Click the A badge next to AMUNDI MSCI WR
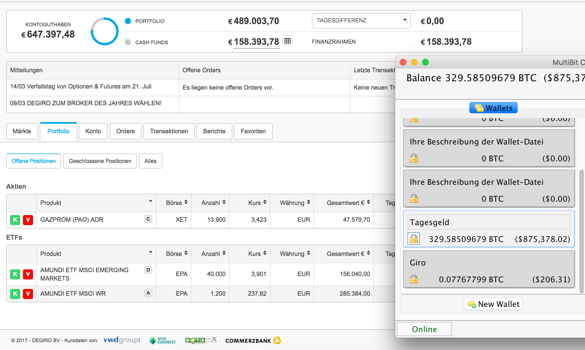 pyautogui.click(x=148, y=293)
